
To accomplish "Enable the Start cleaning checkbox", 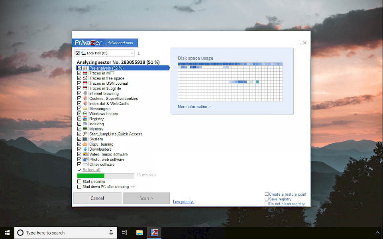I will pyautogui.click(x=79, y=181).
